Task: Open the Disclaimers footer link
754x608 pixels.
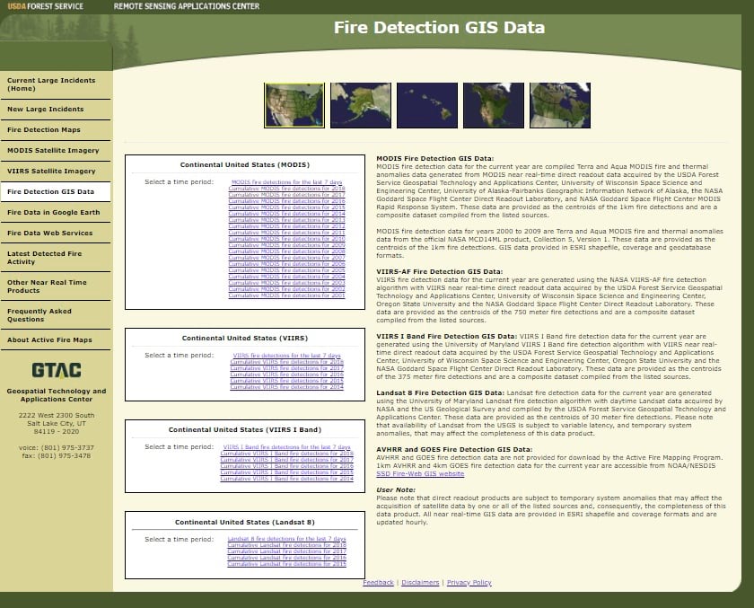Action: [x=420, y=583]
